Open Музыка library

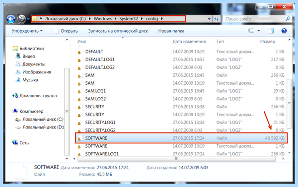30,80
